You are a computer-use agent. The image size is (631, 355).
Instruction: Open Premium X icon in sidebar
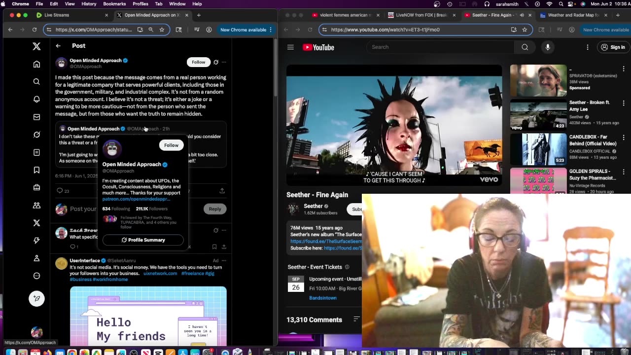(x=36, y=223)
